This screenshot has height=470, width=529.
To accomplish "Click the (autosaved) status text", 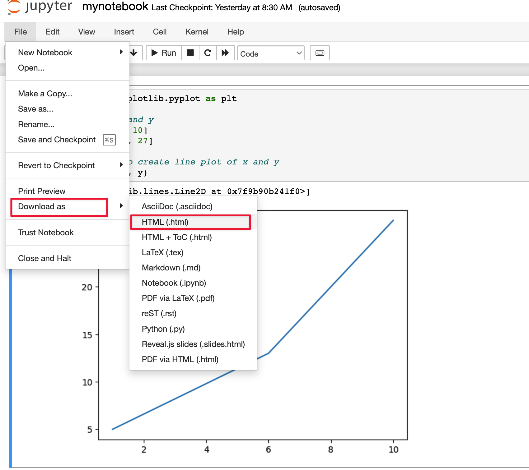I will pos(319,7).
